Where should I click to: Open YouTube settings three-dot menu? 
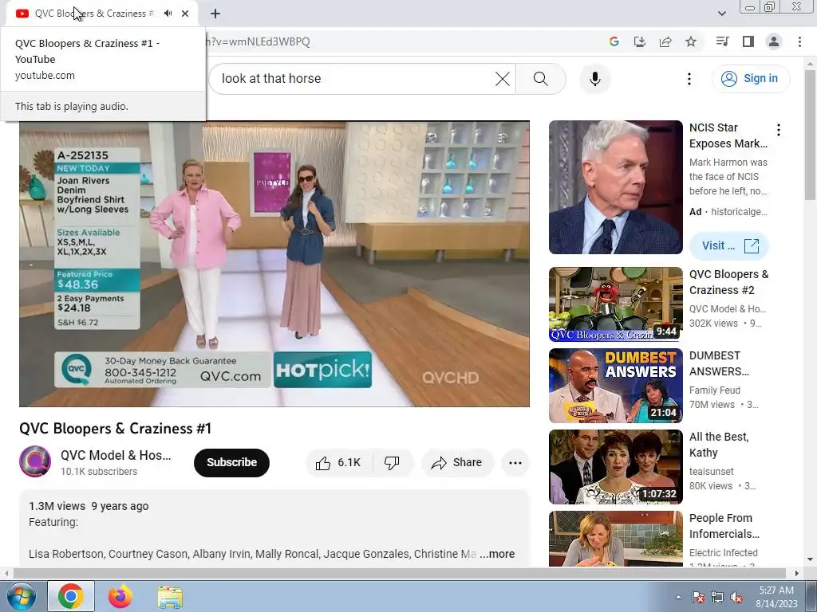[x=689, y=79]
